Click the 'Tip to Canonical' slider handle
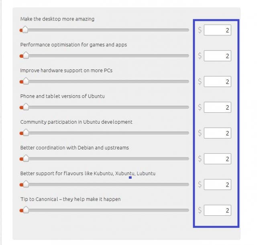The image size is (257, 245). tap(25, 210)
